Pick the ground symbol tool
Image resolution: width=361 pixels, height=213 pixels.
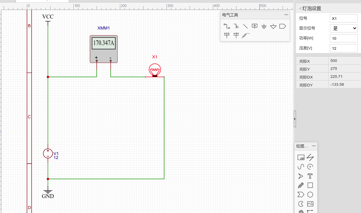pos(264,26)
